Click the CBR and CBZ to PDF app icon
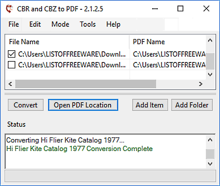 tap(9, 9)
